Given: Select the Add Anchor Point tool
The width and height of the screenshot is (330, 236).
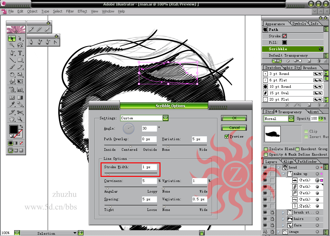Looking at the screenshot, I should click(x=40, y=42).
